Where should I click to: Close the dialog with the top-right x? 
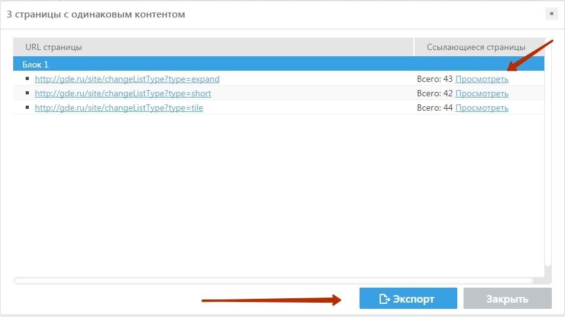[x=551, y=14]
